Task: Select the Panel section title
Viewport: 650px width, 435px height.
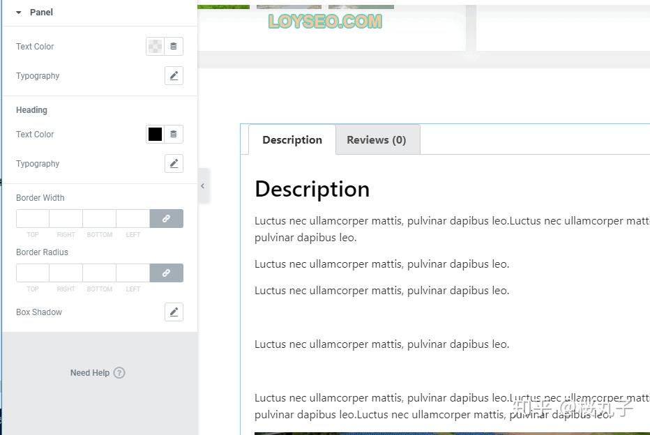Action: point(41,13)
